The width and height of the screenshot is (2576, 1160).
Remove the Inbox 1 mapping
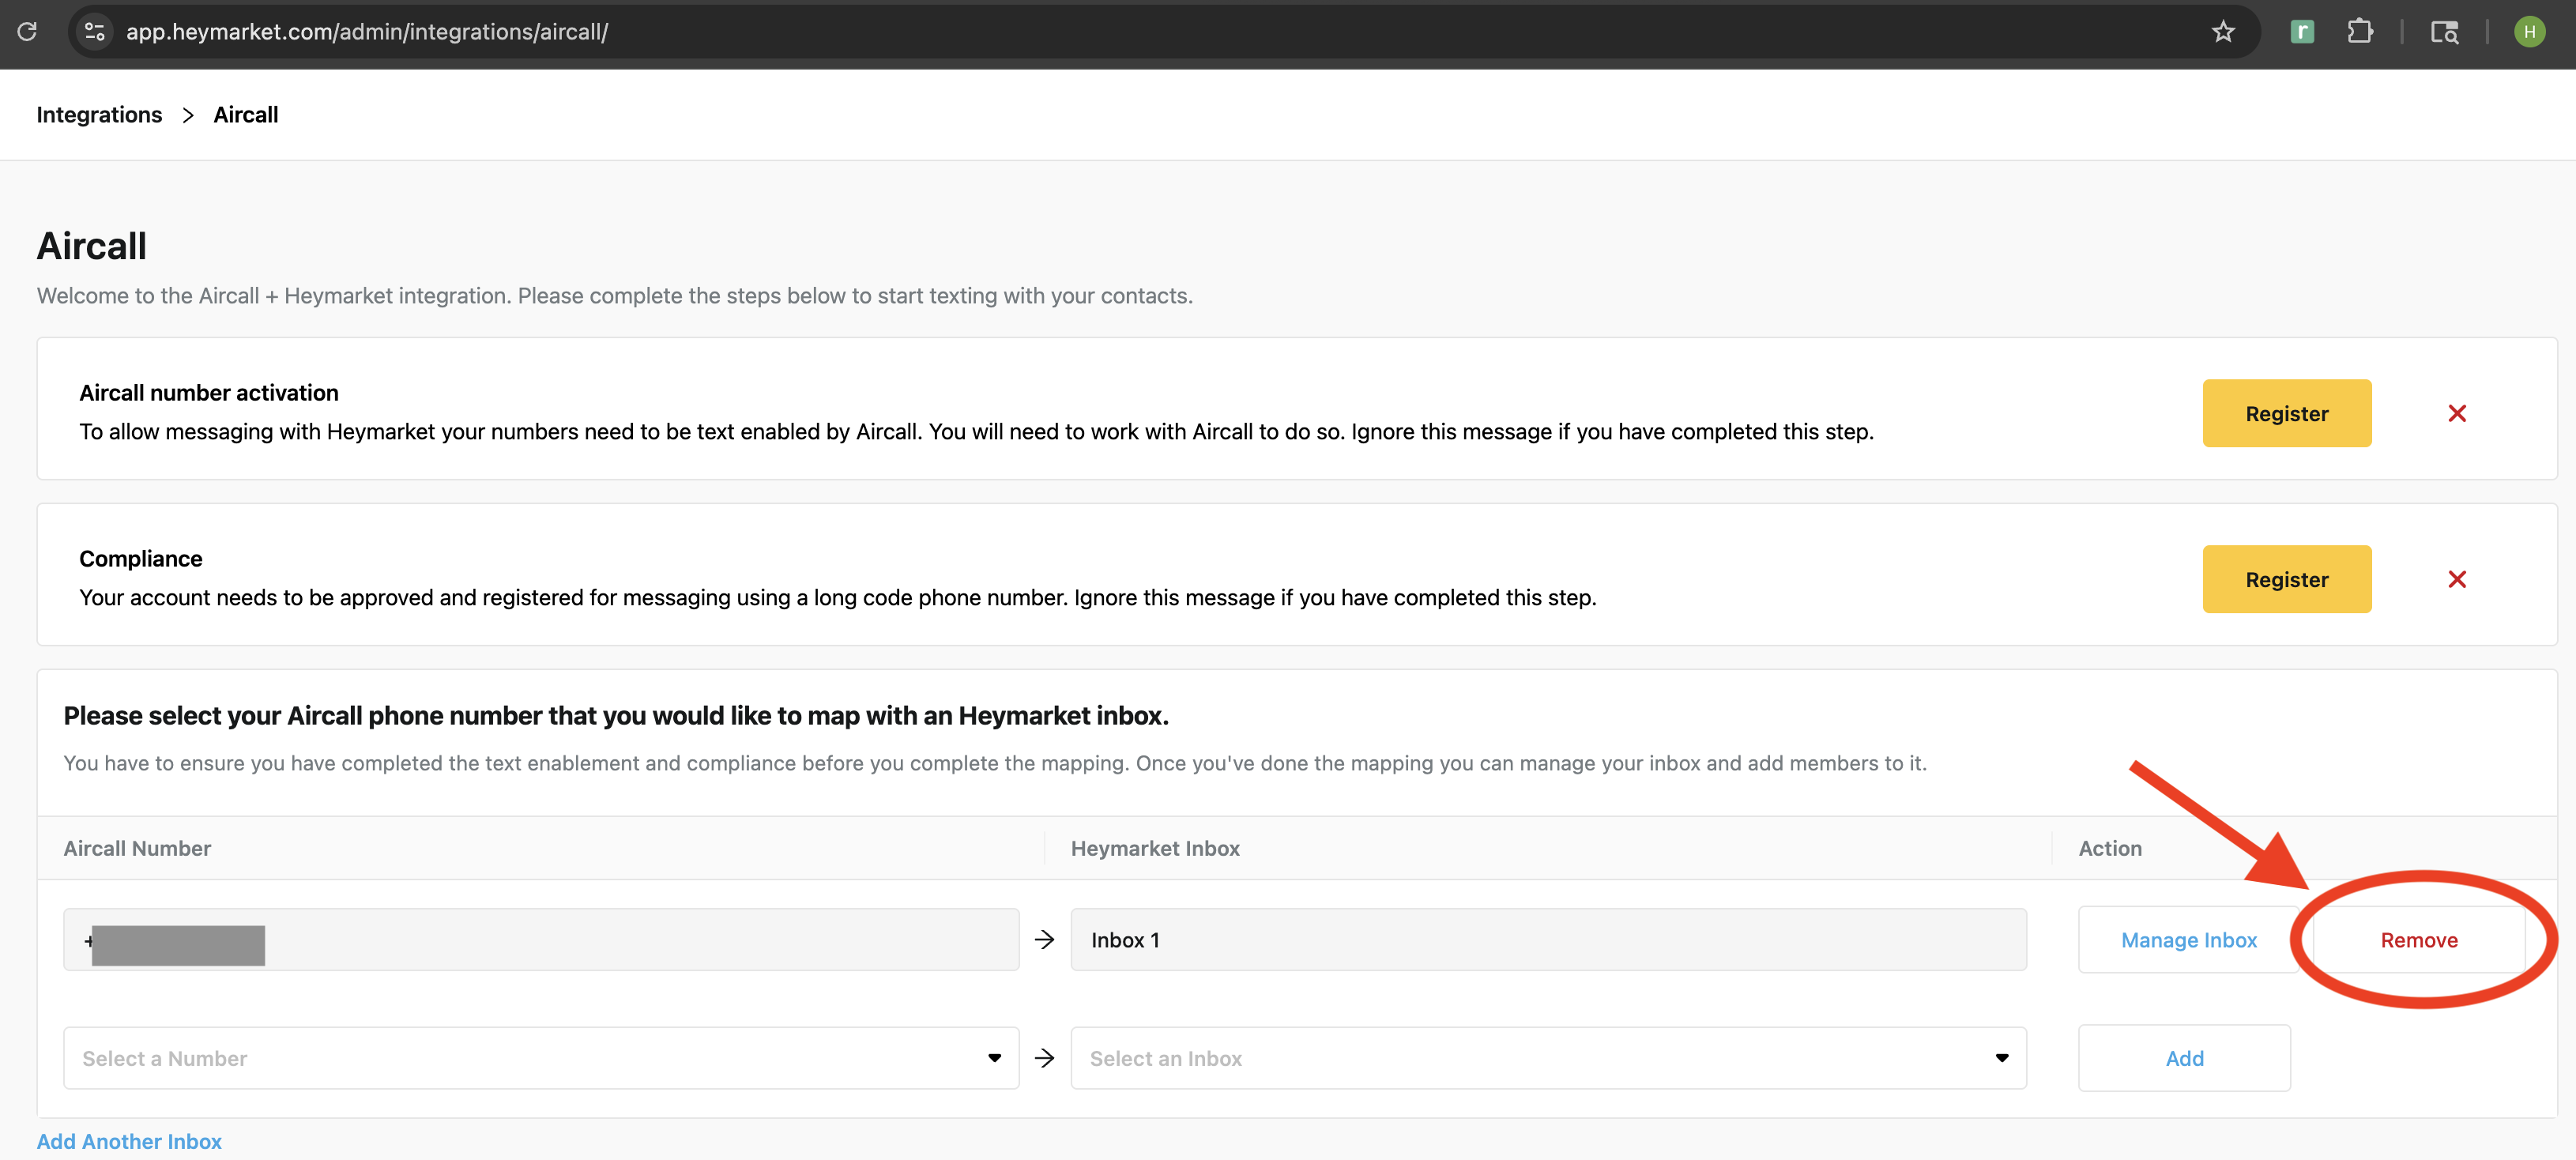[2419, 939]
